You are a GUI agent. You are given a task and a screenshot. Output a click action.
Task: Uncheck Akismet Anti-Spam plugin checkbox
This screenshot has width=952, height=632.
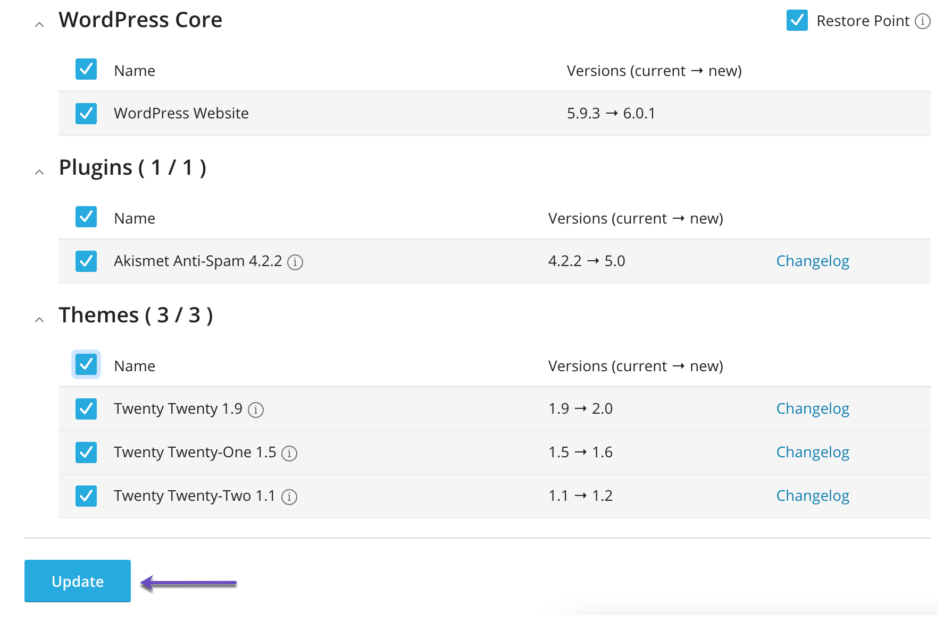click(86, 261)
